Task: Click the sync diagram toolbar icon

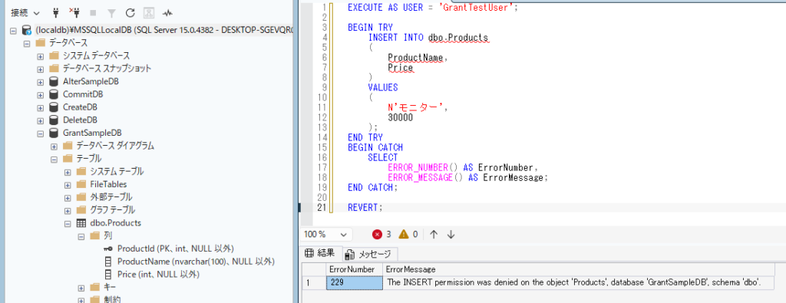Action: (148, 13)
